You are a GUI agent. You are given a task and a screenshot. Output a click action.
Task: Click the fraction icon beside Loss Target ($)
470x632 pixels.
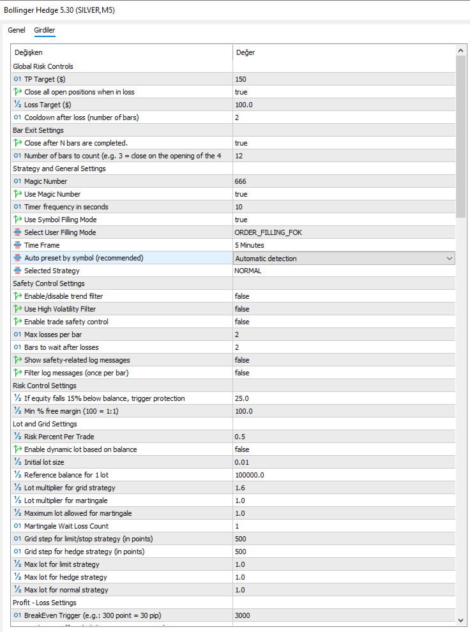tap(17, 105)
